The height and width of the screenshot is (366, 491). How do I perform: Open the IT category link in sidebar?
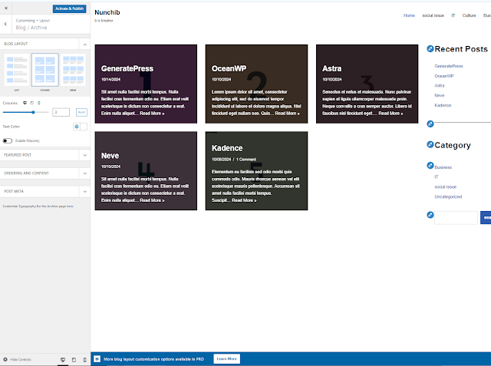click(x=437, y=177)
